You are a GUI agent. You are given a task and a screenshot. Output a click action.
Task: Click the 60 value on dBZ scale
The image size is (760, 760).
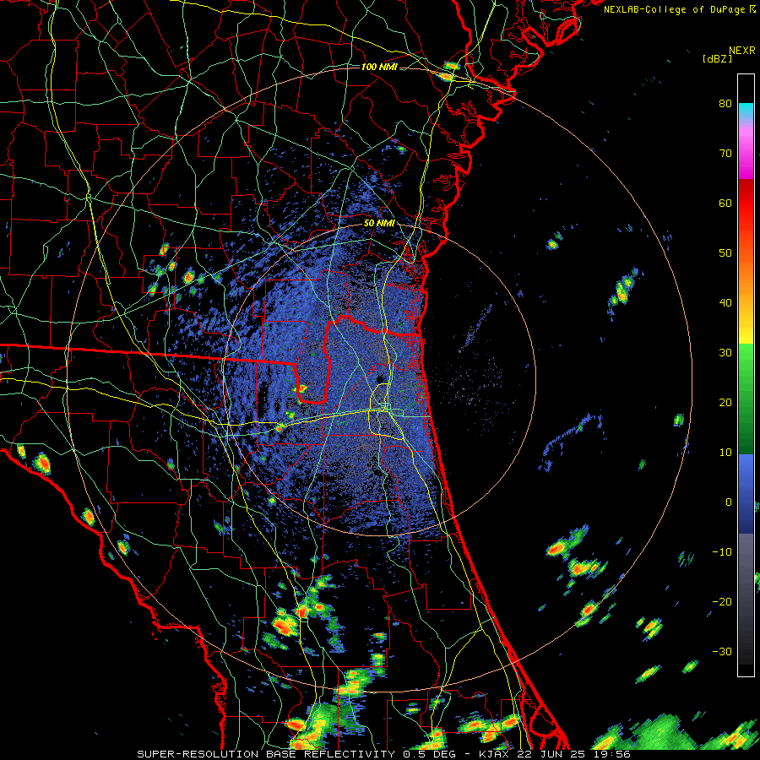point(725,203)
